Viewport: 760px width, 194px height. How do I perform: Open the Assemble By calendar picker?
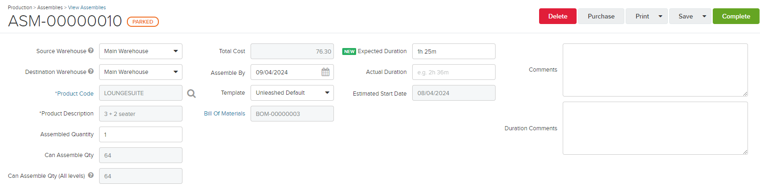(326, 72)
